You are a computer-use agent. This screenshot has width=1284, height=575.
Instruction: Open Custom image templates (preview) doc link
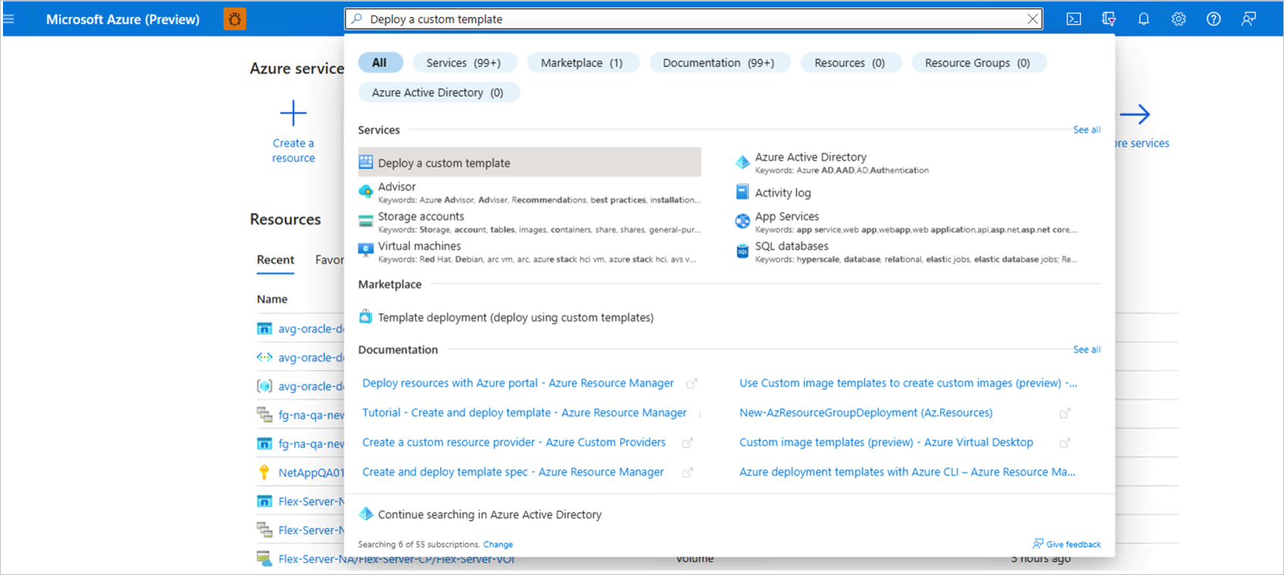[x=886, y=442]
